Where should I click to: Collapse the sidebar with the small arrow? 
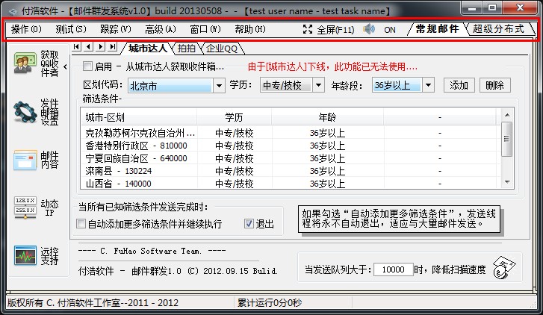click(x=66, y=66)
